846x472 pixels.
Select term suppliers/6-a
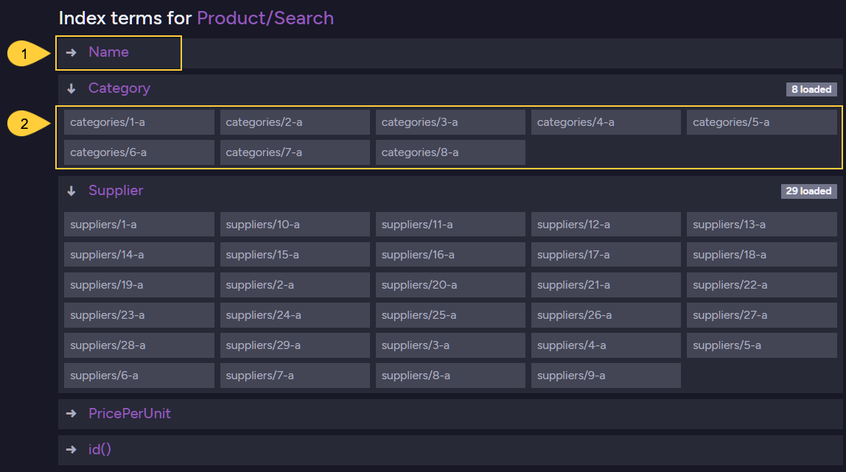[x=139, y=376]
